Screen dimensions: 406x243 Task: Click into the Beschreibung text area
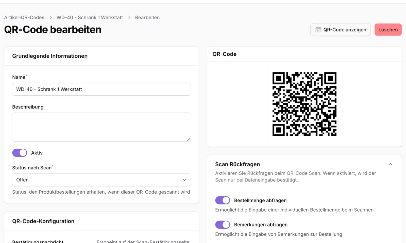pos(101,127)
